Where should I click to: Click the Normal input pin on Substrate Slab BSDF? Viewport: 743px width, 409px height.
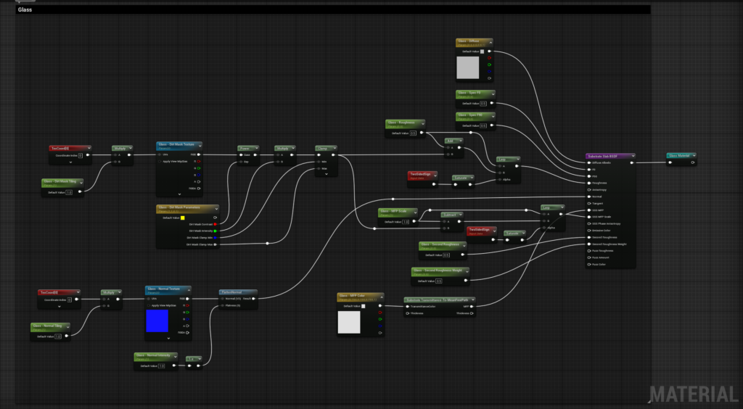588,196
